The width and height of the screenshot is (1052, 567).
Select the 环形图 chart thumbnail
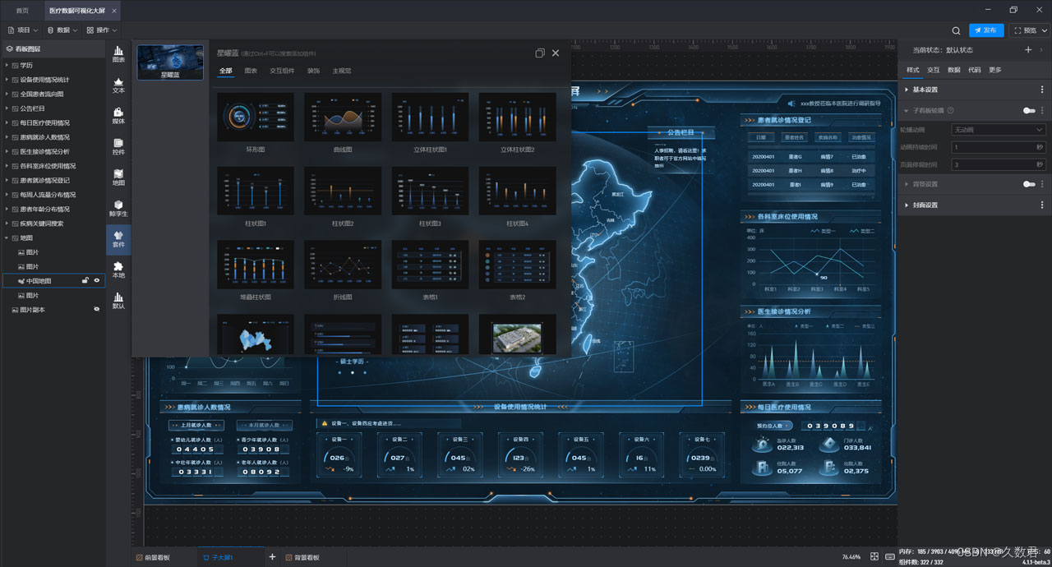pyautogui.click(x=256, y=117)
